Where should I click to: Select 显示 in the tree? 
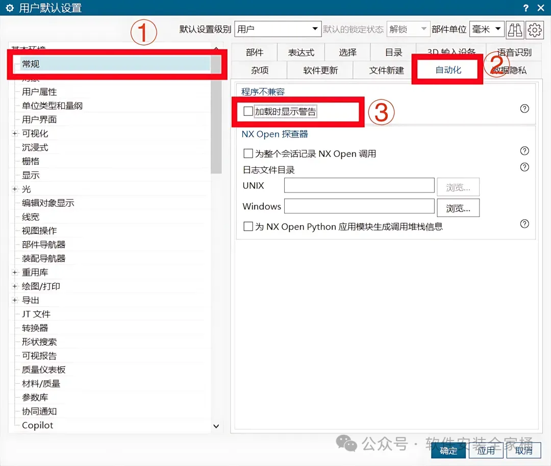[31, 175]
